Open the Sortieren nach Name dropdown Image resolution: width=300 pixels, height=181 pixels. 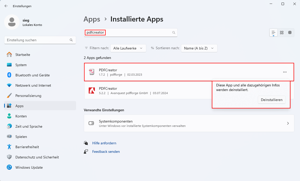point(199,48)
